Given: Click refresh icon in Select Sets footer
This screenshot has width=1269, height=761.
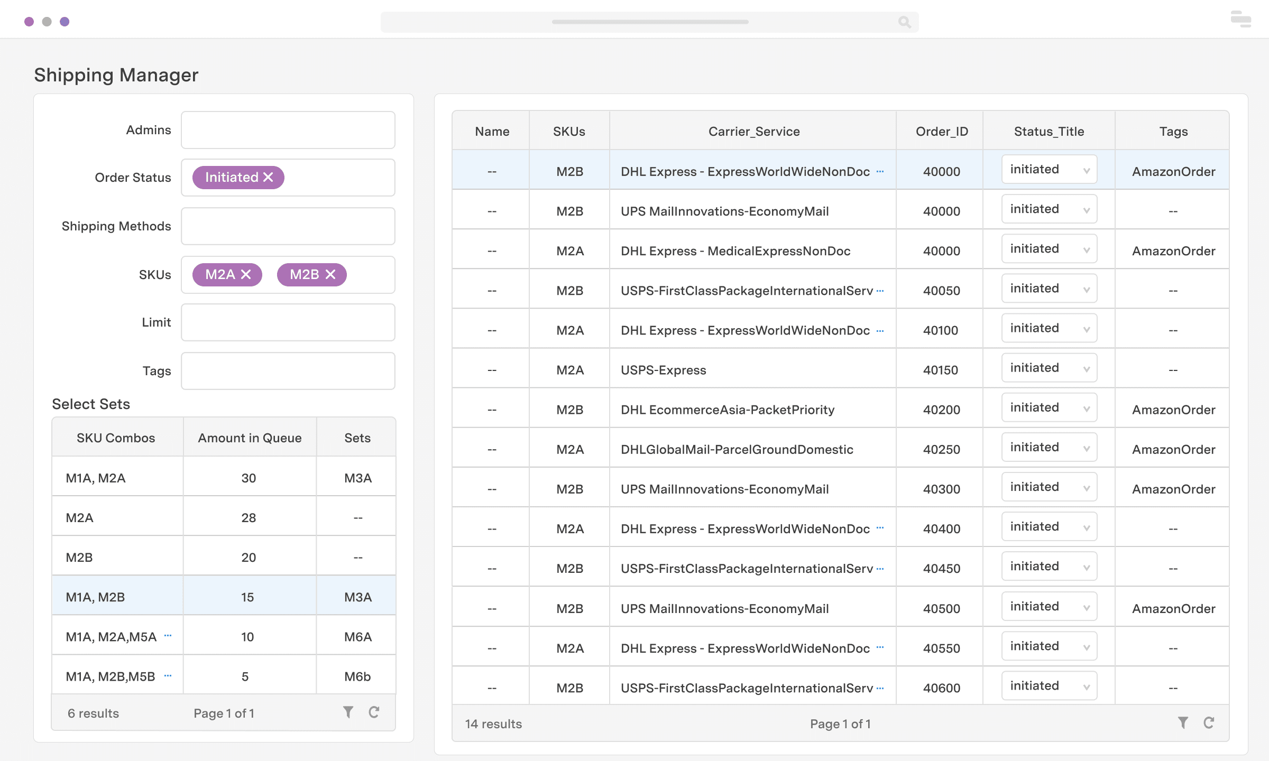Looking at the screenshot, I should click(374, 712).
